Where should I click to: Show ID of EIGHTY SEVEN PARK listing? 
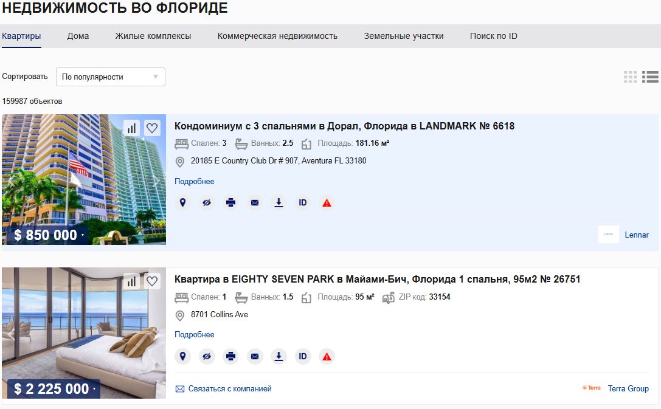pos(303,357)
